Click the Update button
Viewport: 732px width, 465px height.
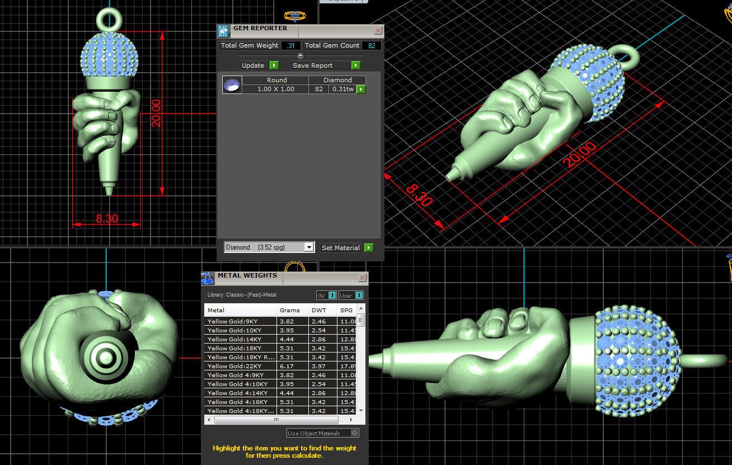(x=253, y=65)
